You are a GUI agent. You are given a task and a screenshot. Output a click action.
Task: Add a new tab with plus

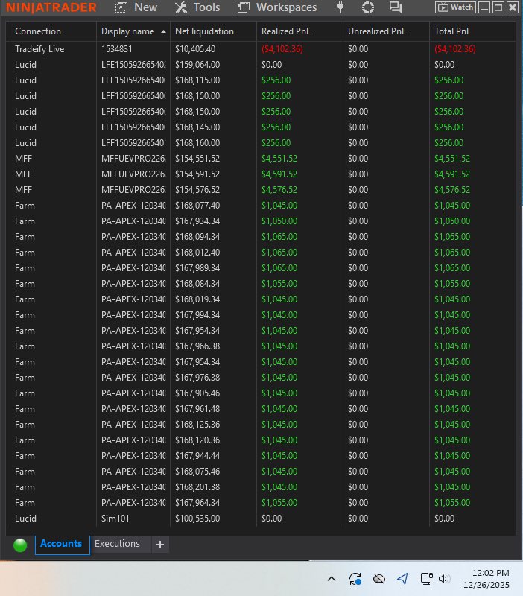[160, 545]
